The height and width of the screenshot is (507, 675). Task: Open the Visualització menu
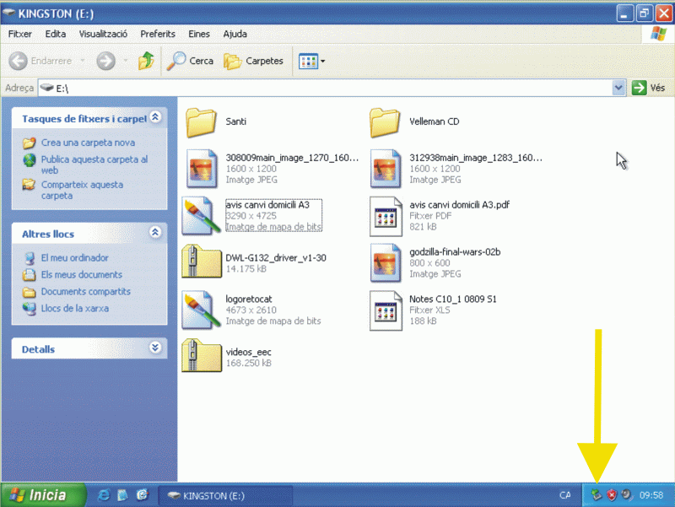tap(103, 34)
